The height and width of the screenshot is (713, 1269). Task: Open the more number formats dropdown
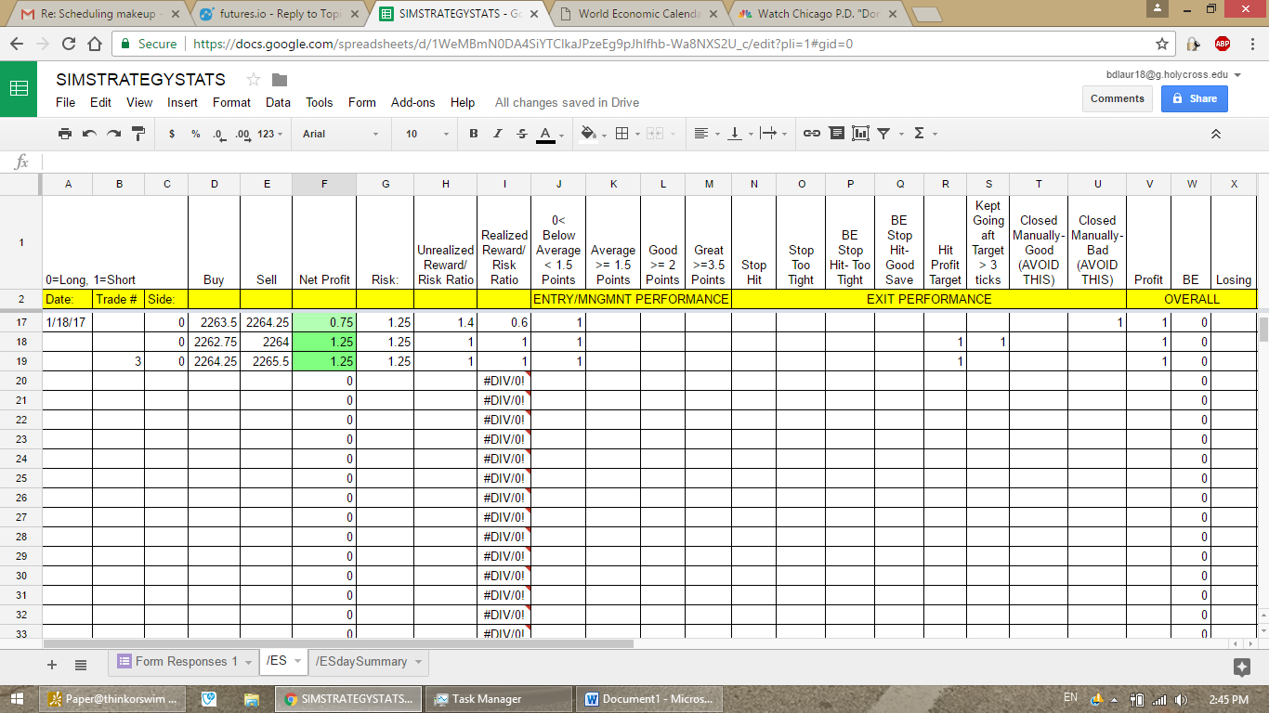[x=270, y=134]
